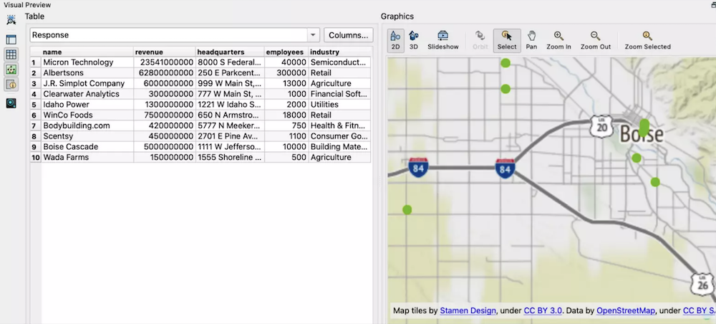
Task: Click the Zoom In magnifier
Action: 558,39
